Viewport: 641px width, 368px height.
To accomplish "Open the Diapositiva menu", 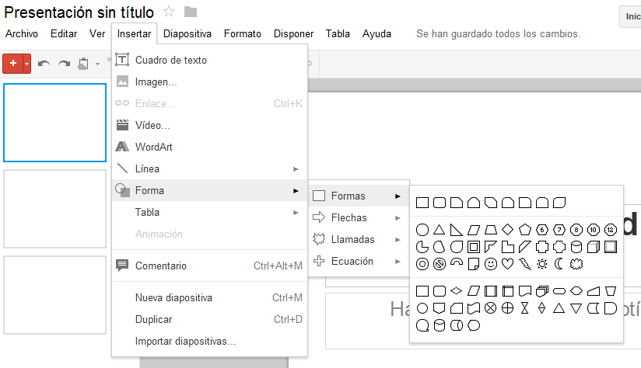I will coord(187,34).
